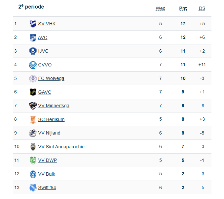
Task: Click the IJVC club logo
Action: (33, 51)
